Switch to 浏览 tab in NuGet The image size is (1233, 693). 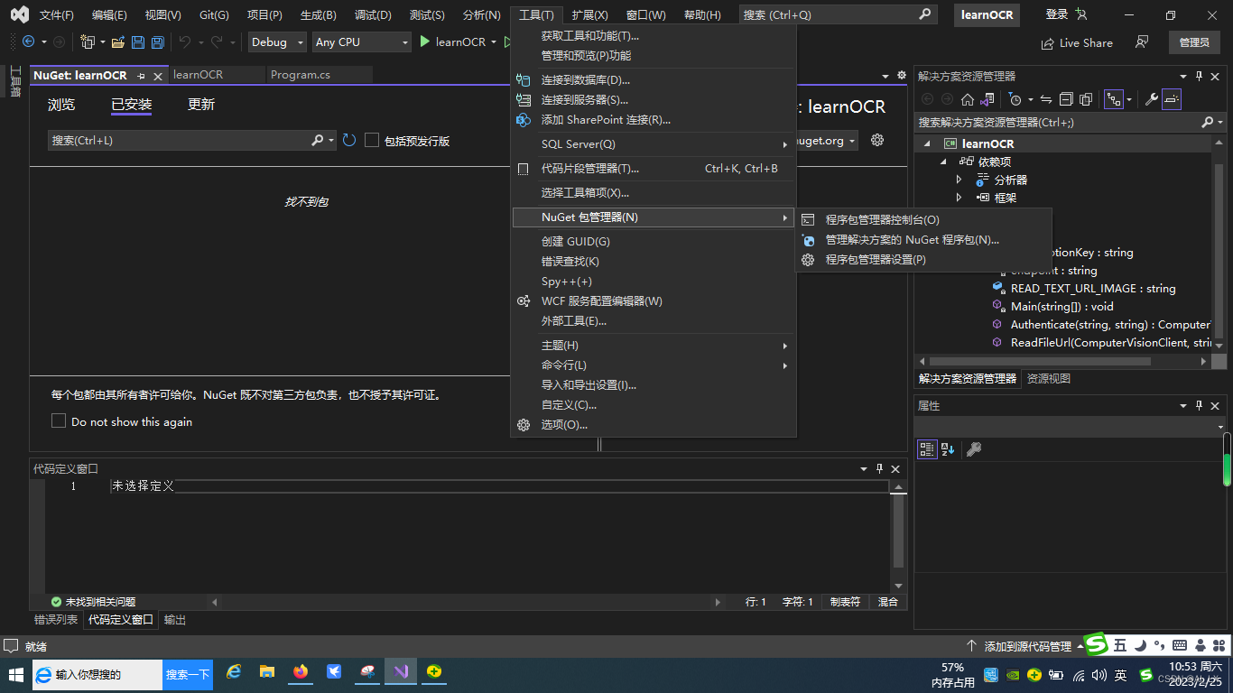[x=61, y=105]
